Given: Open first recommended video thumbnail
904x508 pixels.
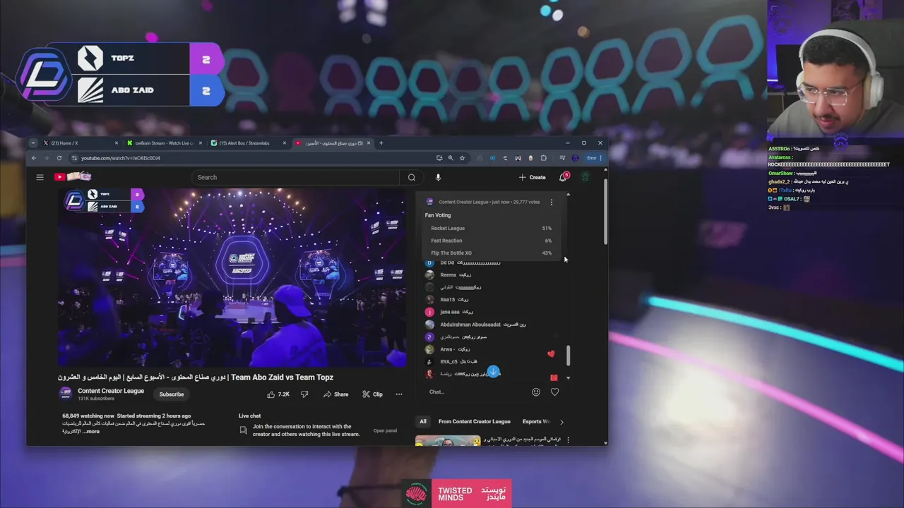Looking at the screenshot, I should [448, 441].
